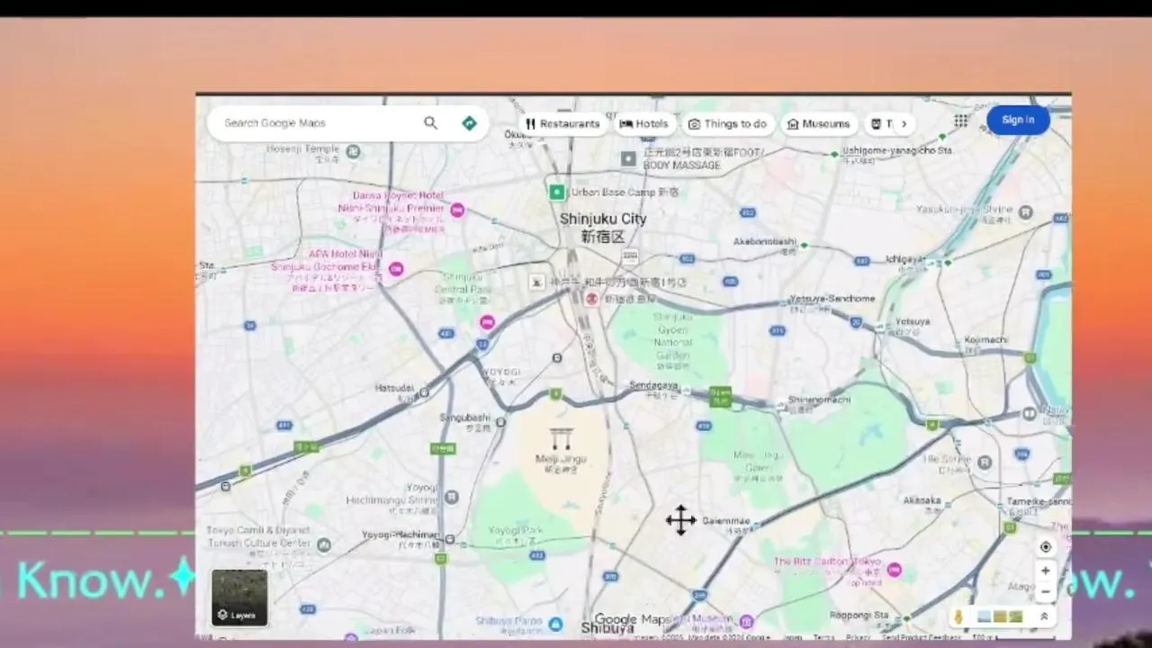Image resolution: width=1152 pixels, height=648 pixels.
Task: Open the Terms footer link
Action: [x=823, y=637]
